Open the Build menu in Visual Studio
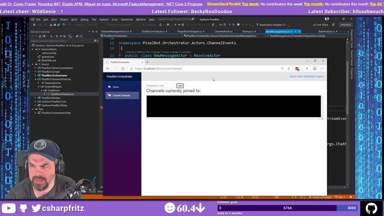The image size is (384, 216). point(74,19)
